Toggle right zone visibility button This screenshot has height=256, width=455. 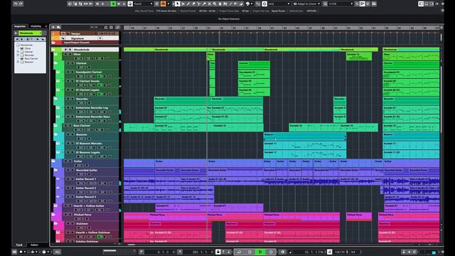tap(432, 4)
